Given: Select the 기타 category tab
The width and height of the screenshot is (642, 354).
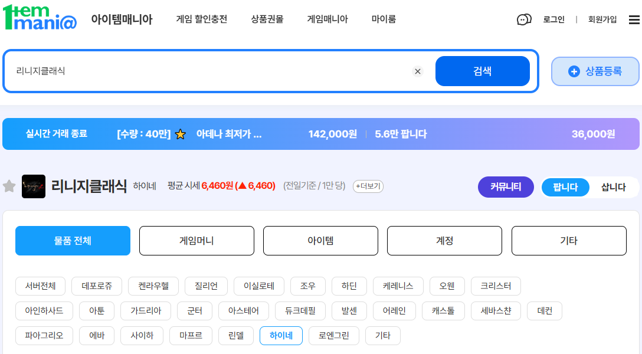Looking at the screenshot, I should 569,241.
